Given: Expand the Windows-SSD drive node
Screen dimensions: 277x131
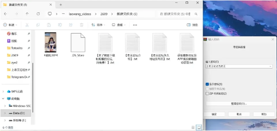Looking at the screenshot, I should [x=5, y=106].
